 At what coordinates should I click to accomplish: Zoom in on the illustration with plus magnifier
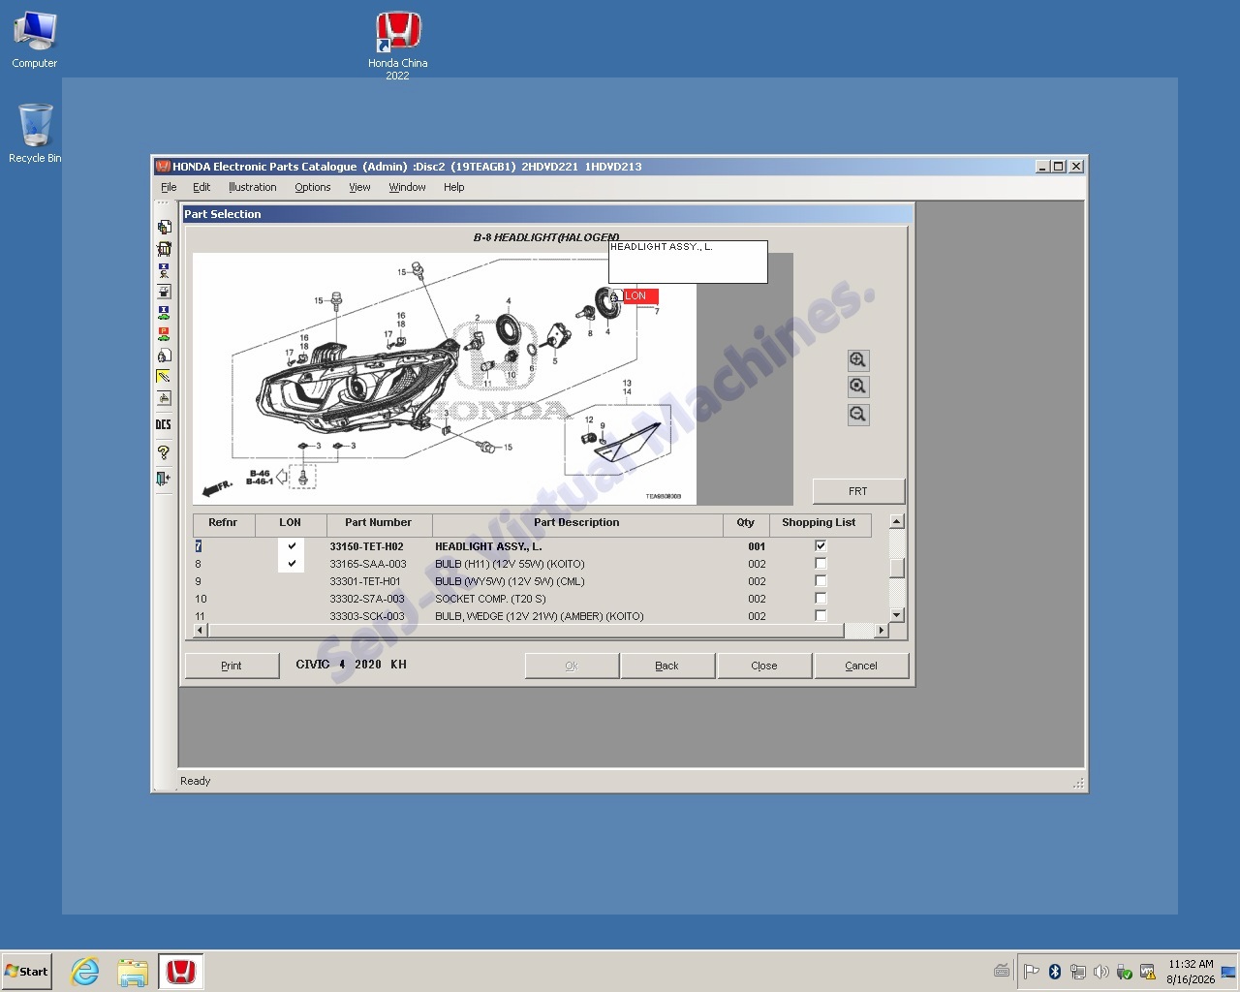[x=858, y=360]
